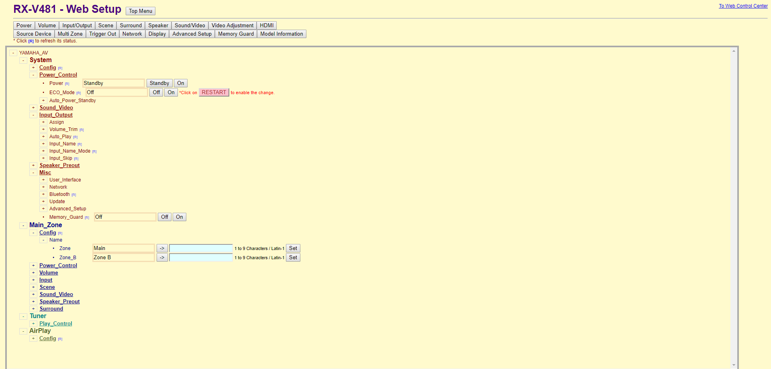Open Model Information tab
The height and width of the screenshot is (369, 771).
point(281,34)
